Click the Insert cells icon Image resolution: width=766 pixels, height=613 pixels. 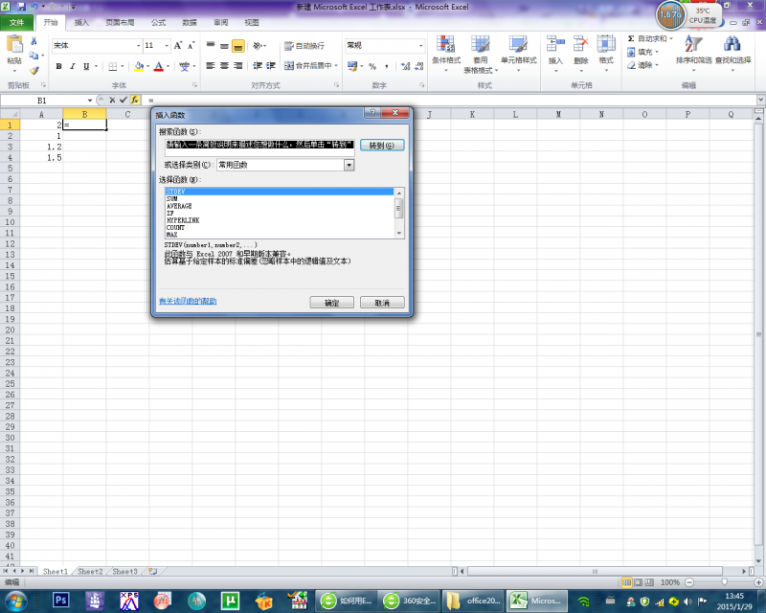tap(555, 44)
